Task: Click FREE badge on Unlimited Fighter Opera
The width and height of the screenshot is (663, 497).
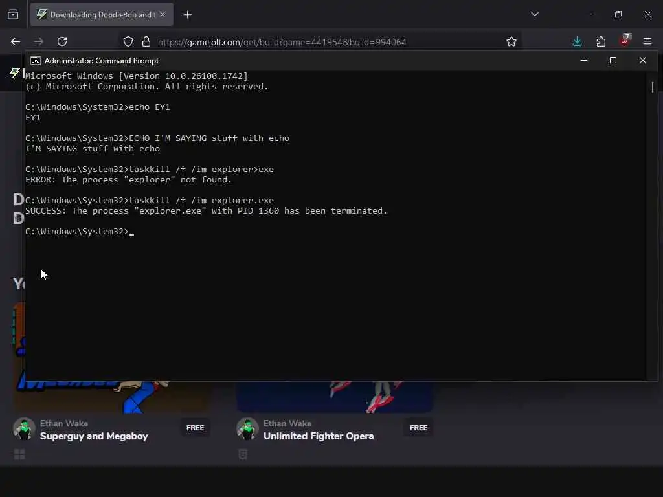Action: 418,428
